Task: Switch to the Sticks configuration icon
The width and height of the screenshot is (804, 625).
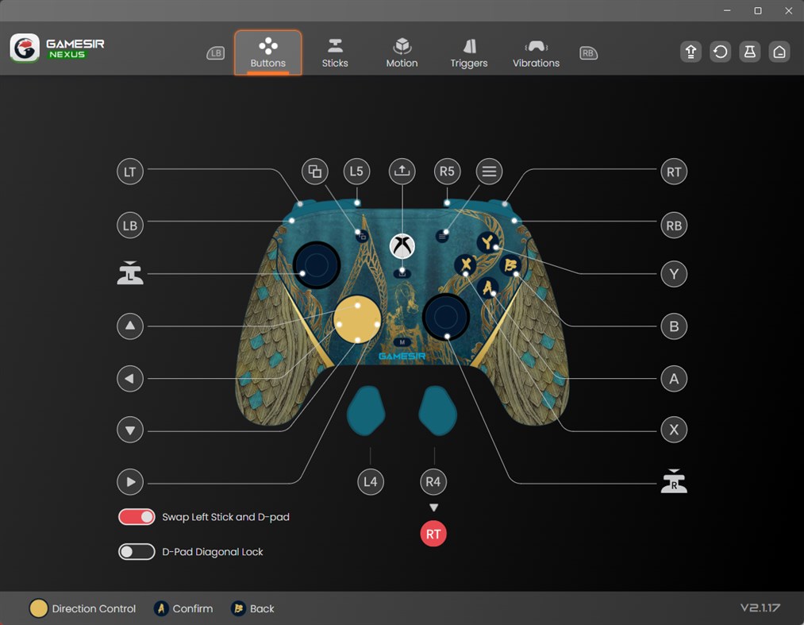Action: click(335, 50)
